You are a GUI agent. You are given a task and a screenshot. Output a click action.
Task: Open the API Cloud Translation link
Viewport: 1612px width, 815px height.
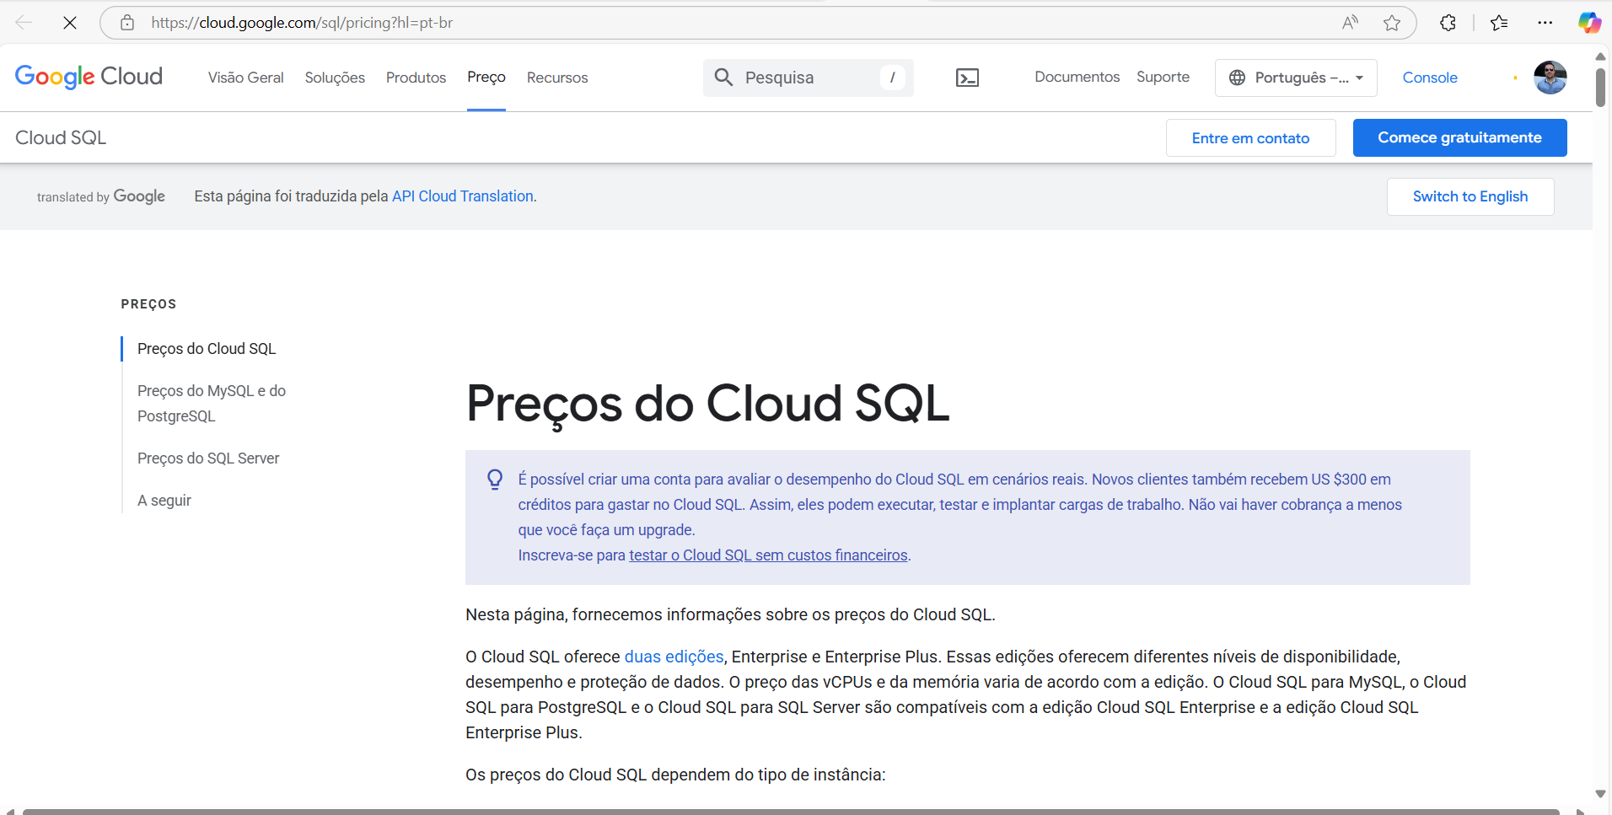[x=462, y=196]
